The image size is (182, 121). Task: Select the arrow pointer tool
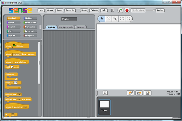102,19
